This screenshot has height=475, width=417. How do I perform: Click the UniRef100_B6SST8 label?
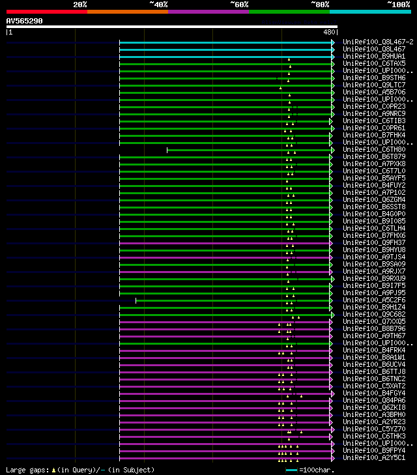point(374,207)
